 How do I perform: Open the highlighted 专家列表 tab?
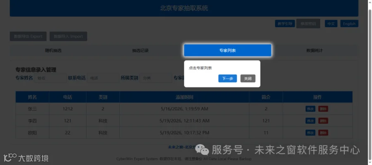click(x=227, y=50)
